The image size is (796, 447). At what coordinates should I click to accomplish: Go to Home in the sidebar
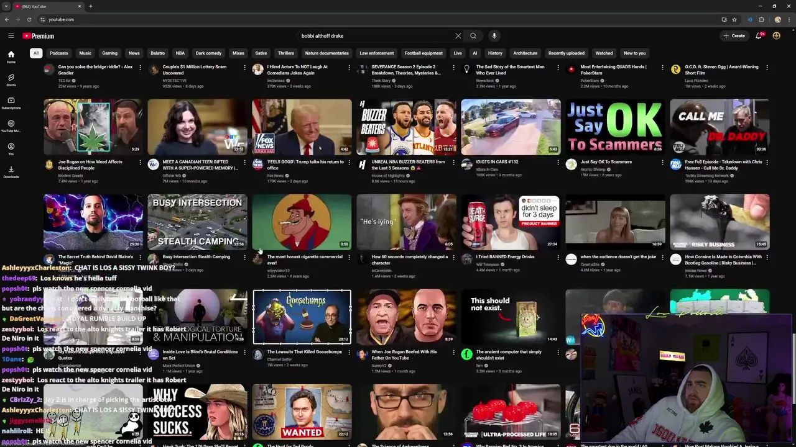pyautogui.click(x=11, y=57)
